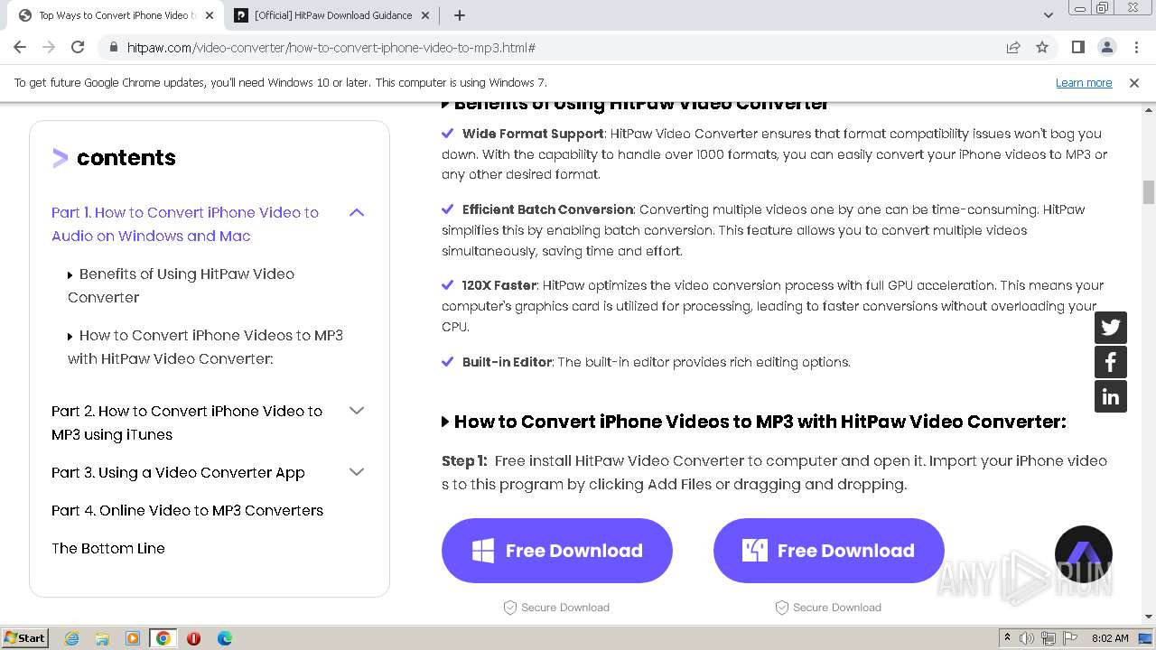Image resolution: width=1156 pixels, height=650 pixels.
Task: Open media player from taskbar
Action: (x=133, y=638)
